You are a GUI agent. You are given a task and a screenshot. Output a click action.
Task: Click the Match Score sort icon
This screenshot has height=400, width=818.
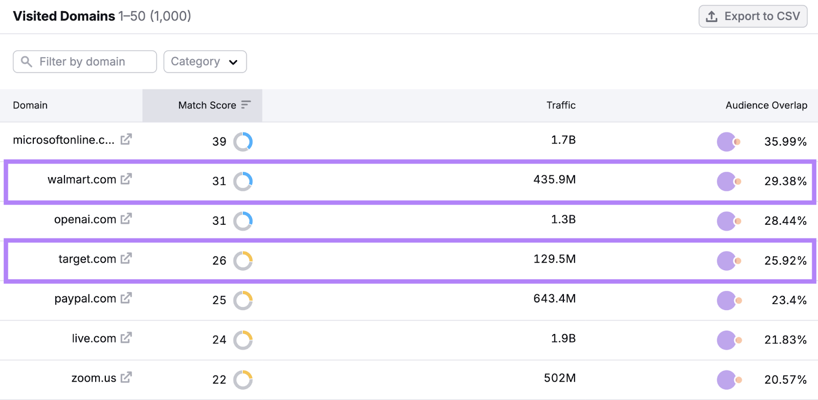246,105
